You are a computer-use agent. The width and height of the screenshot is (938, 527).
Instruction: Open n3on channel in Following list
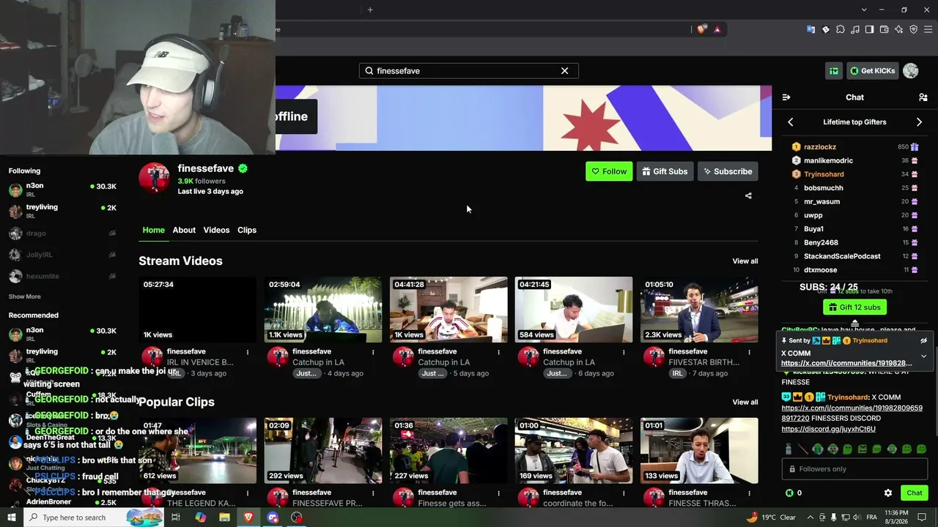click(62, 190)
